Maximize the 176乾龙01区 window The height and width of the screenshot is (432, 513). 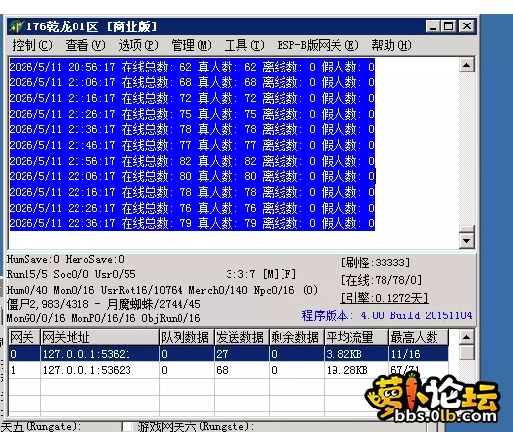click(x=448, y=26)
